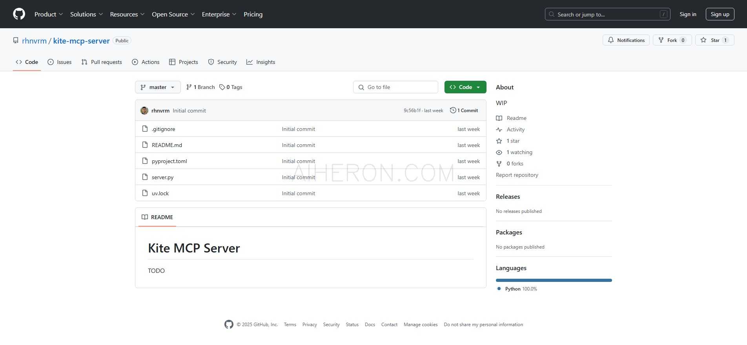Screen dimensions: 747x345
Task: Click the Releases heading link
Action: (508, 196)
